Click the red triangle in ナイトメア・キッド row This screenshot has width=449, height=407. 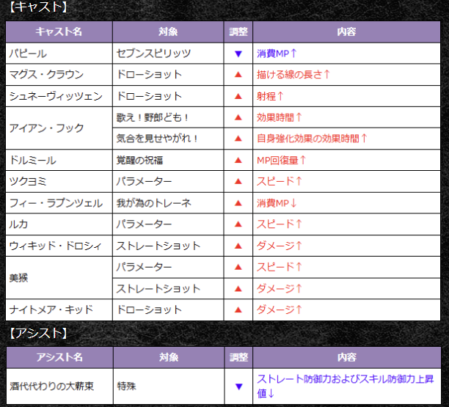tap(238, 309)
